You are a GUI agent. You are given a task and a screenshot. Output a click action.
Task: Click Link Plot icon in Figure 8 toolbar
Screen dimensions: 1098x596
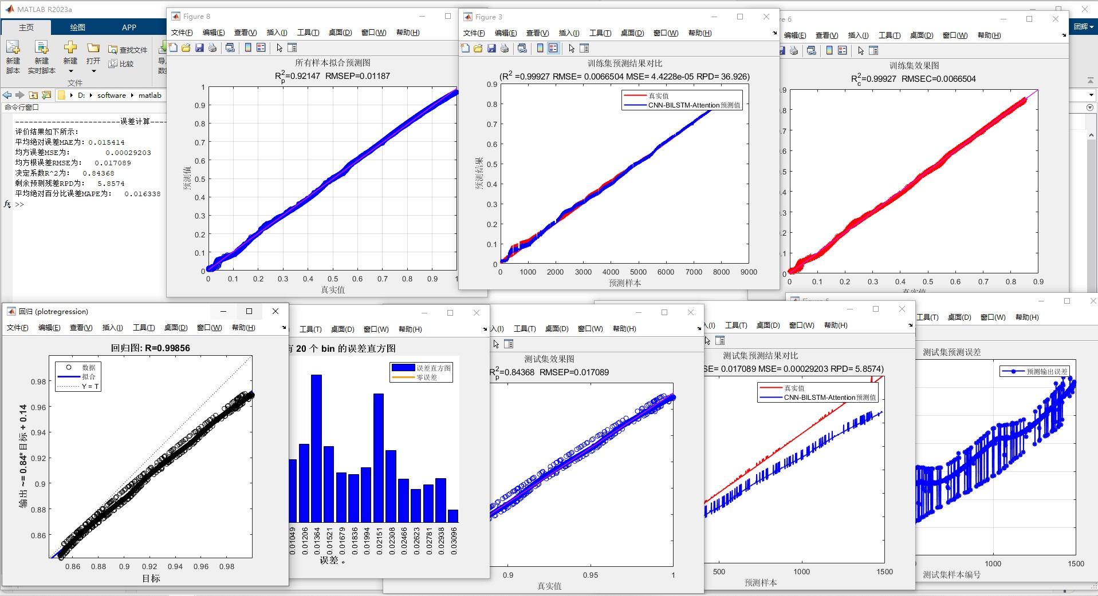pyautogui.click(x=230, y=47)
